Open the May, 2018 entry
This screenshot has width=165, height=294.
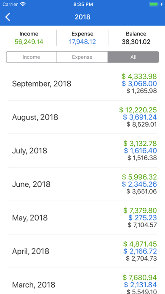tap(82, 218)
